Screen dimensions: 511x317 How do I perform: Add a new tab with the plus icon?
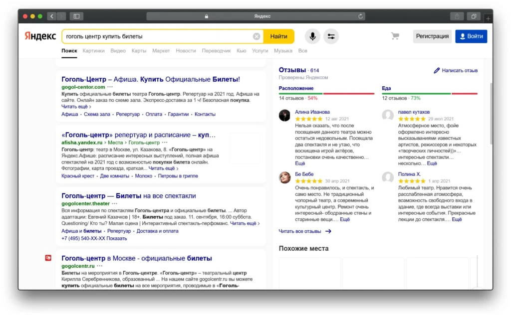tap(488, 18)
